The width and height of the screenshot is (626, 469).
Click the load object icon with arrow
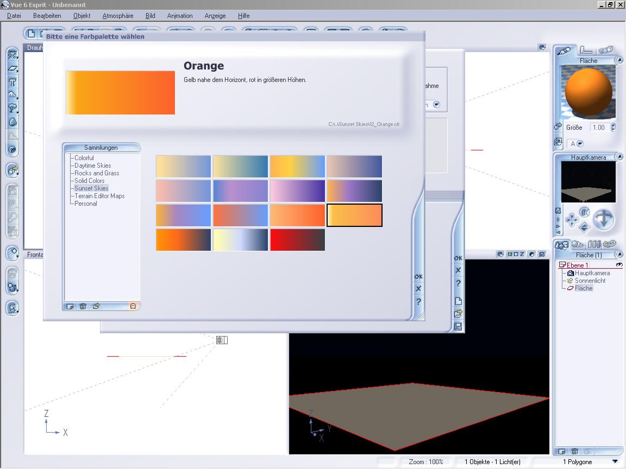(x=12, y=170)
